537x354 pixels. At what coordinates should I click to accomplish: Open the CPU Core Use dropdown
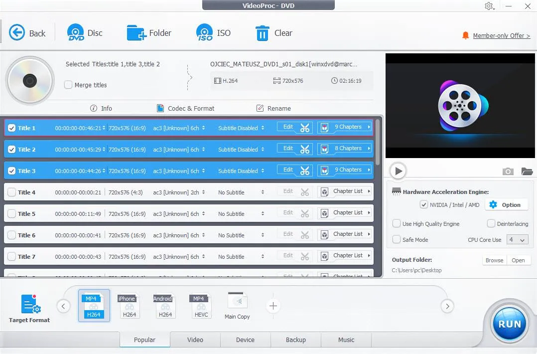coord(517,240)
